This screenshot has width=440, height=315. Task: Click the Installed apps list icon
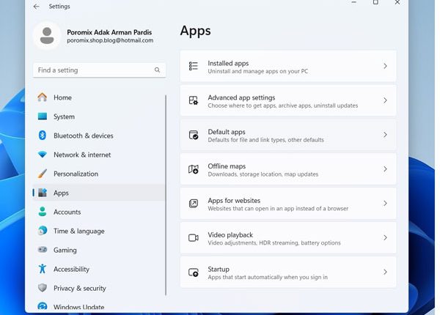pos(194,66)
